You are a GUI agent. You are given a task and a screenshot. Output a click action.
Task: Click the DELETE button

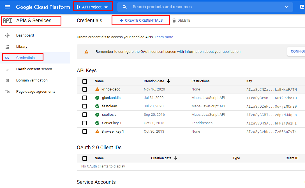click(181, 21)
